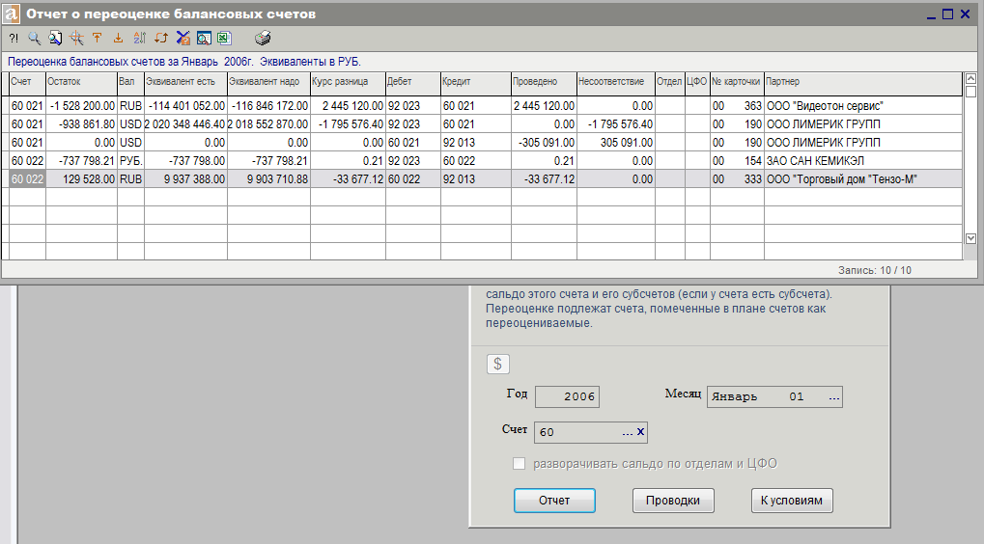Clear the Счет field with x
The image size is (984, 544).
(x=641, y=432)
